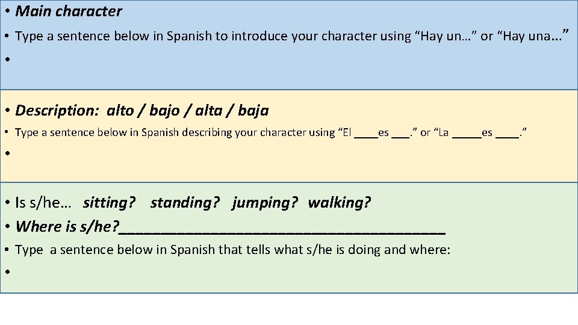This screenshot has width=578, height=325.
Task: Click the empty bullet in yellow section
Action: point(7,153)
